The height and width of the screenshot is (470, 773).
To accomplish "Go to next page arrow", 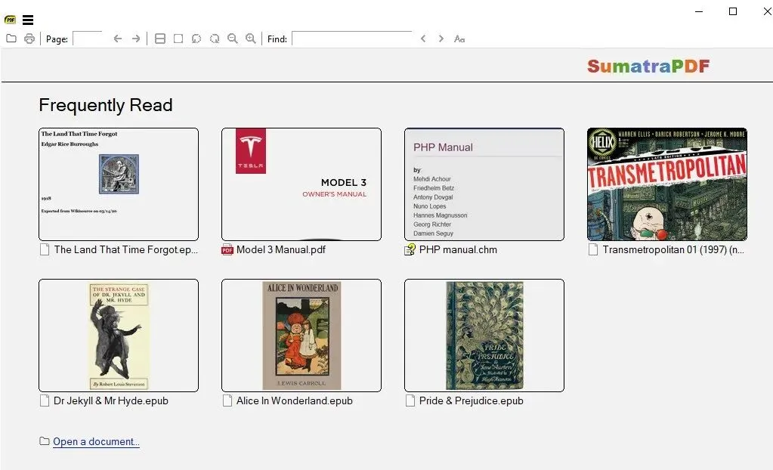I will [135, 39].
